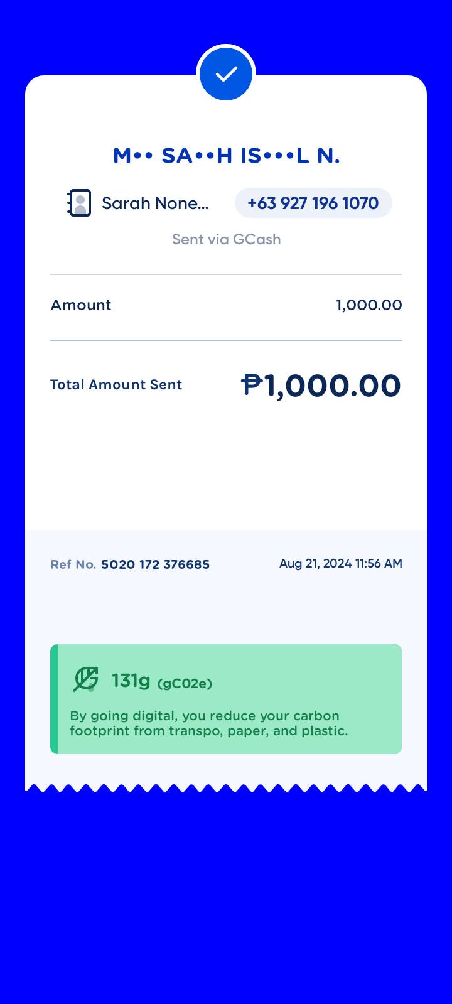This screenshot has width=452, height=1004.
Task: Tap the Amount label
Action: [x=81, y=305]
